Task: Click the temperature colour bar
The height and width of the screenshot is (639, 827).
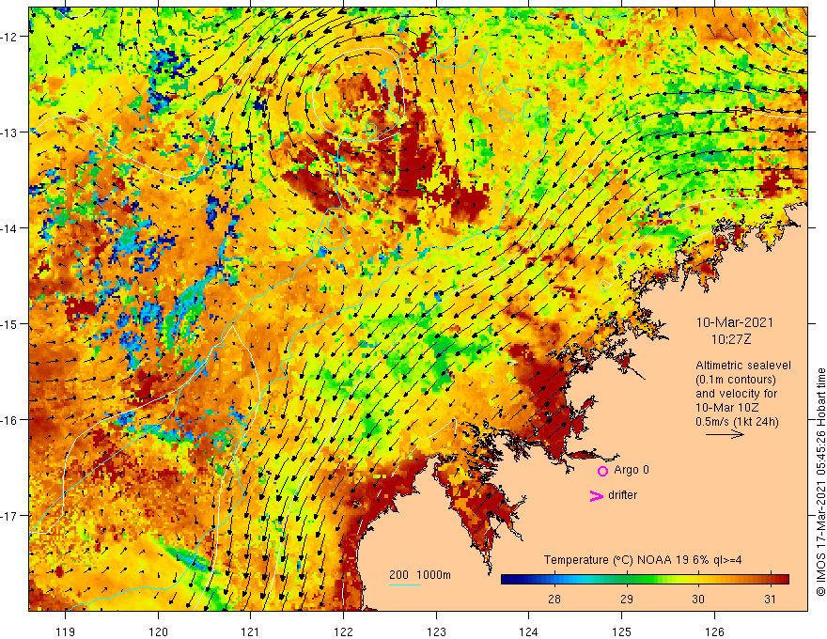Action: (x=645, y=580)
